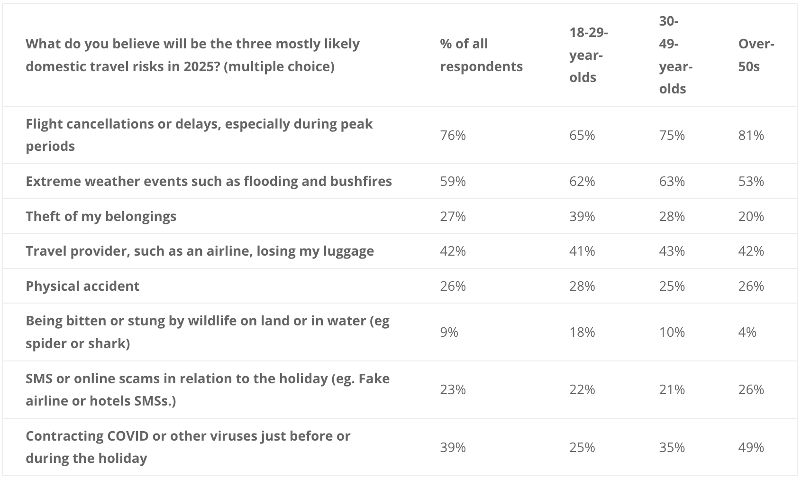Select the 4% over-50s wildlife cell

pos(747,332)
